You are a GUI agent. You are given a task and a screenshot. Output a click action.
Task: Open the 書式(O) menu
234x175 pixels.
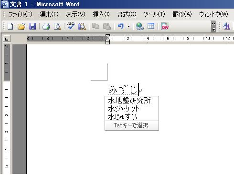[x=127, y=14]
